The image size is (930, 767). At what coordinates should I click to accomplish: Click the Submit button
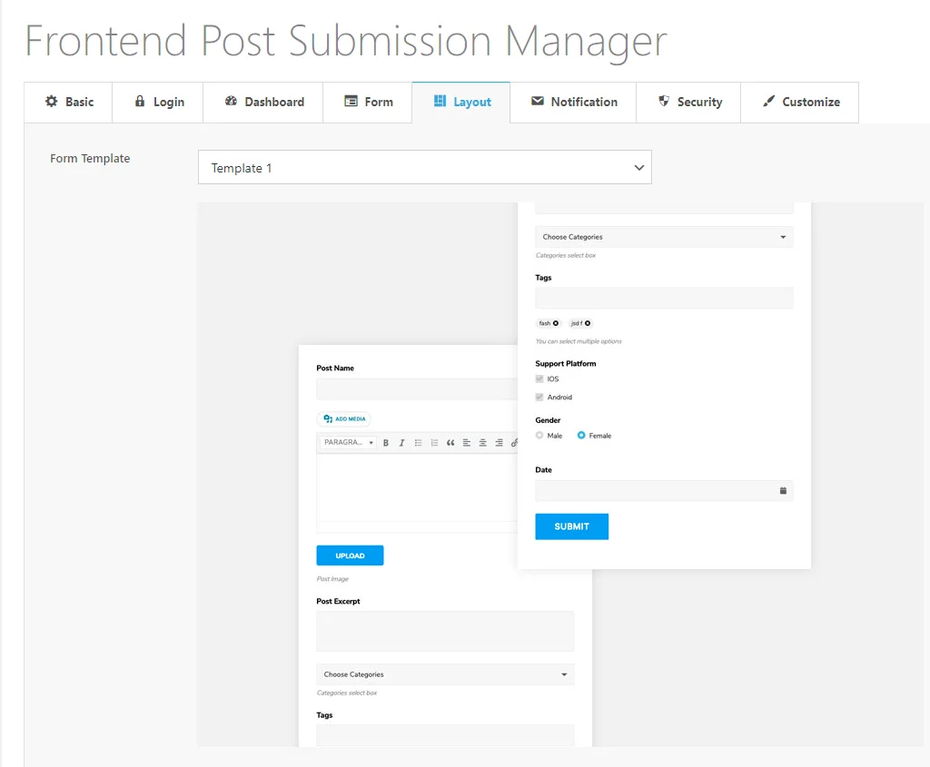click(x=572, y=526)
